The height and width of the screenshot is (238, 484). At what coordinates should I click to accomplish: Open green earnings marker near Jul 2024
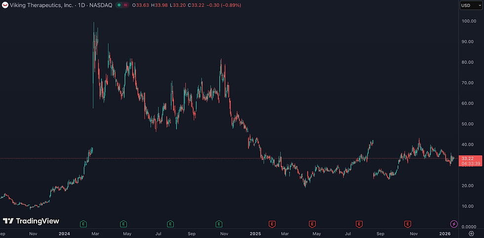[x=170, y=224]
